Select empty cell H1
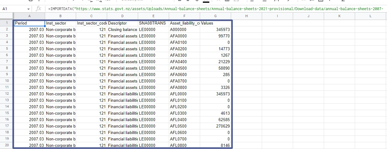387x149 pixels. click(247, 23)
